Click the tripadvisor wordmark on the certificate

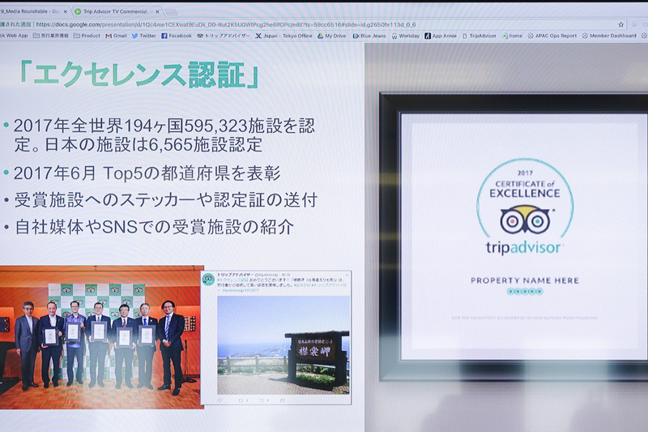pos(523,248)
